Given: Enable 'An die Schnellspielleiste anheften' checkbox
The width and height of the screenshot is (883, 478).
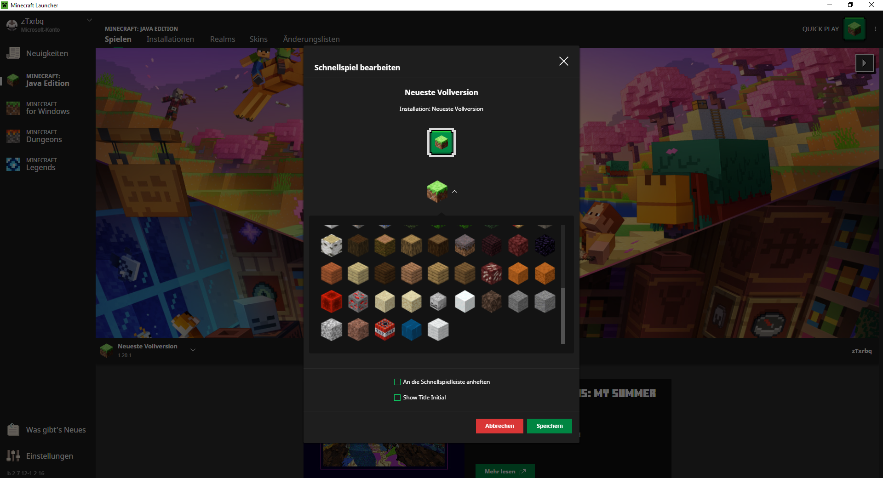Looking at the screenshot, I should click(397, 382).
